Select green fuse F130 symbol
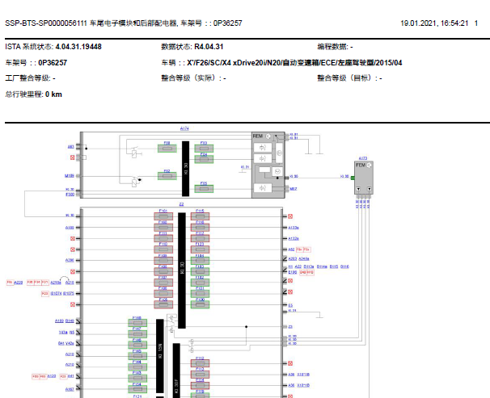The height and width of the screenshot is (398, 490). [x=200, y=304]
